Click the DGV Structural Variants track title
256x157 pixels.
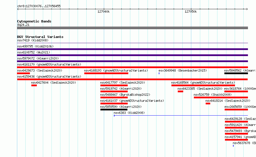[x=40, y=37]
